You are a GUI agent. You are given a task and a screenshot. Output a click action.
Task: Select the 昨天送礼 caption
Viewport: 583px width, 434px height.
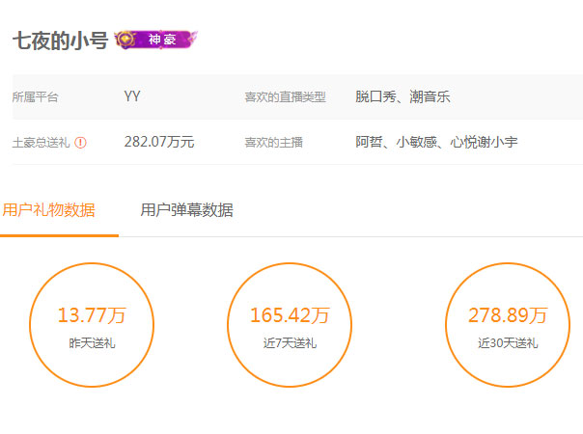[x=92, y=343]
